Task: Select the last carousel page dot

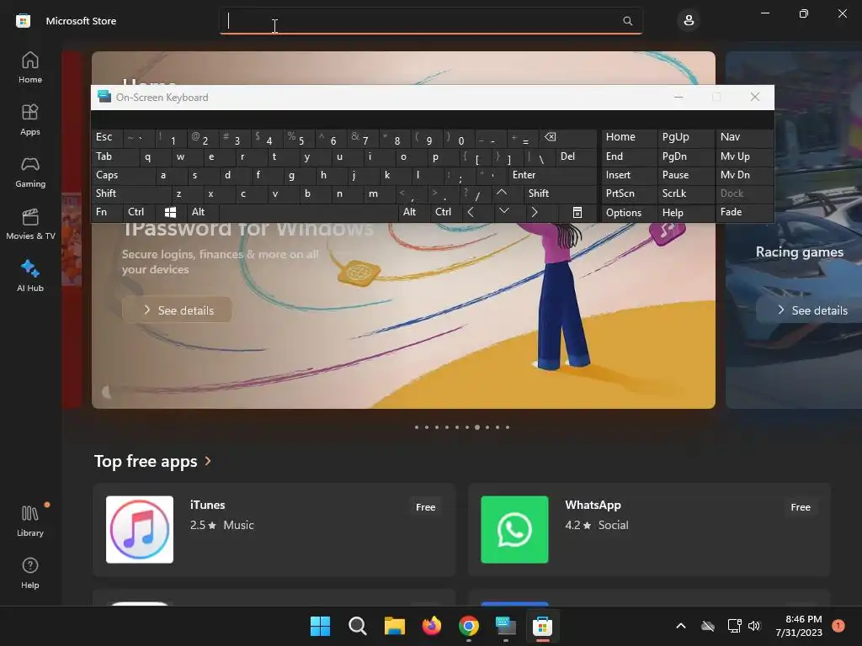Action: (508, 427)
